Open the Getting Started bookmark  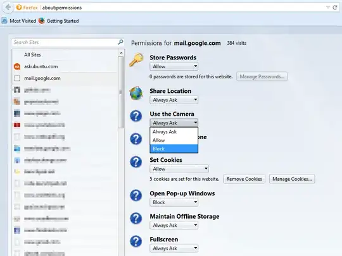[59, 21]
